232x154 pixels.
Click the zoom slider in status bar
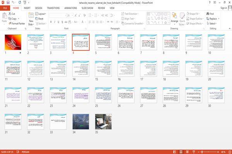pos(208,152)
